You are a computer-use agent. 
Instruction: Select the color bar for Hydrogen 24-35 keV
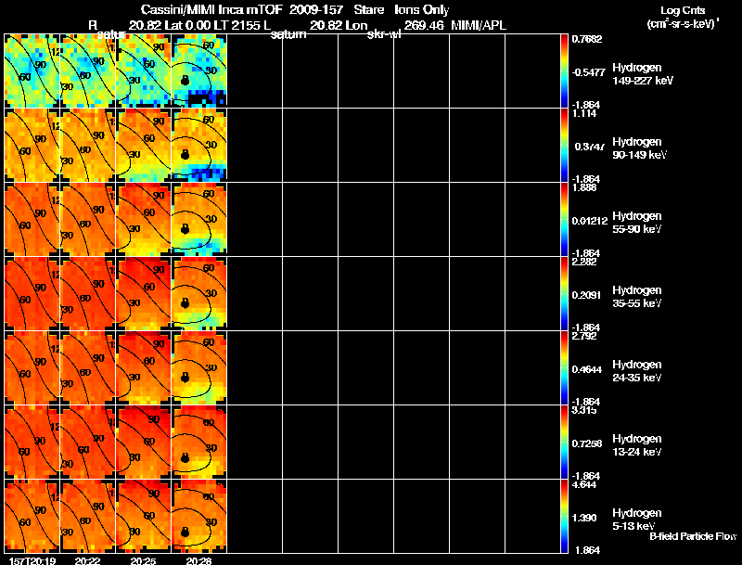click(564, 367)
